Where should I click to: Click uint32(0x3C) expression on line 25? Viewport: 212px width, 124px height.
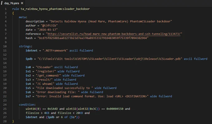[x=88, y=109]
